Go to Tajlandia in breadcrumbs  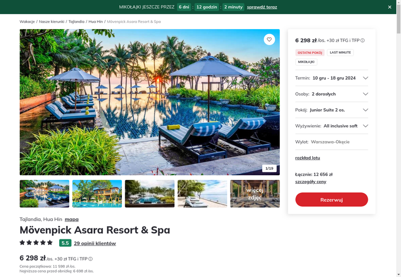click(76, 22)
